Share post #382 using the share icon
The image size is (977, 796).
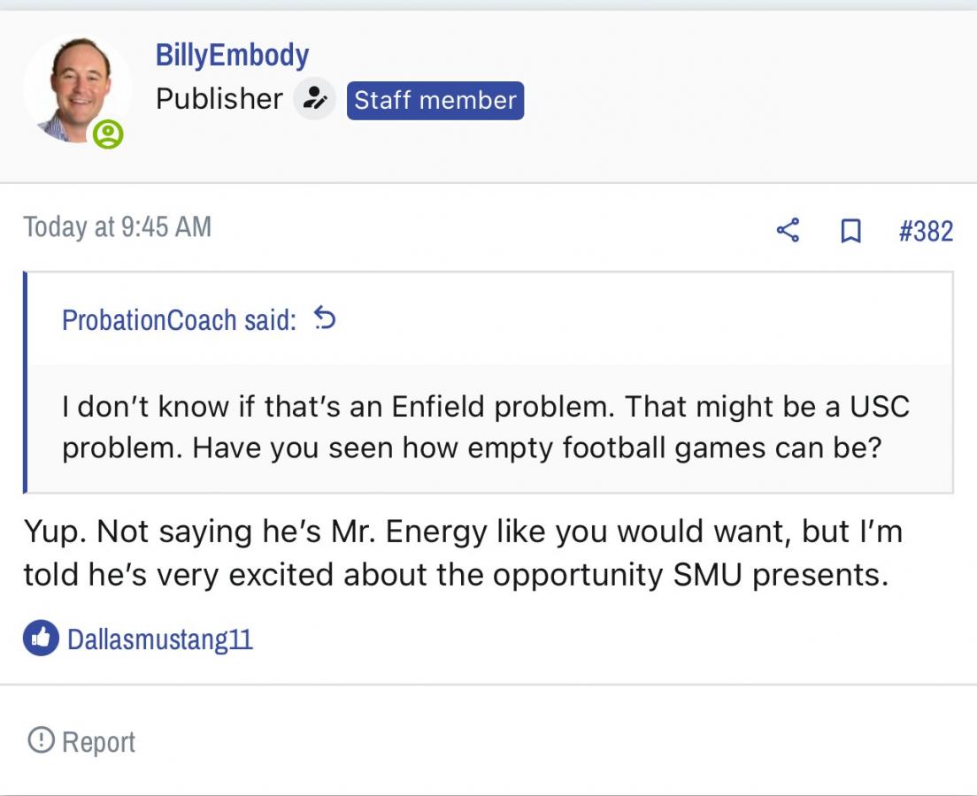pyautogui.click(x=788, y=231)
